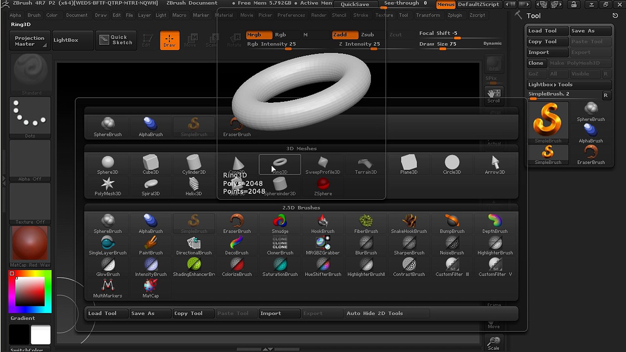The image size is (626, 352).
Task: Select the Plane3D mesh
Action: [x=409, y=165]
